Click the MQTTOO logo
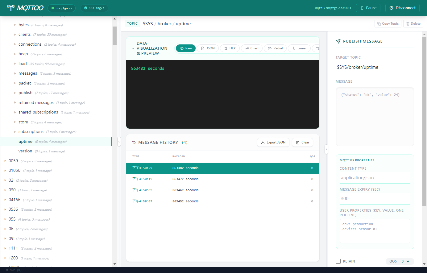 pos(25,8)
